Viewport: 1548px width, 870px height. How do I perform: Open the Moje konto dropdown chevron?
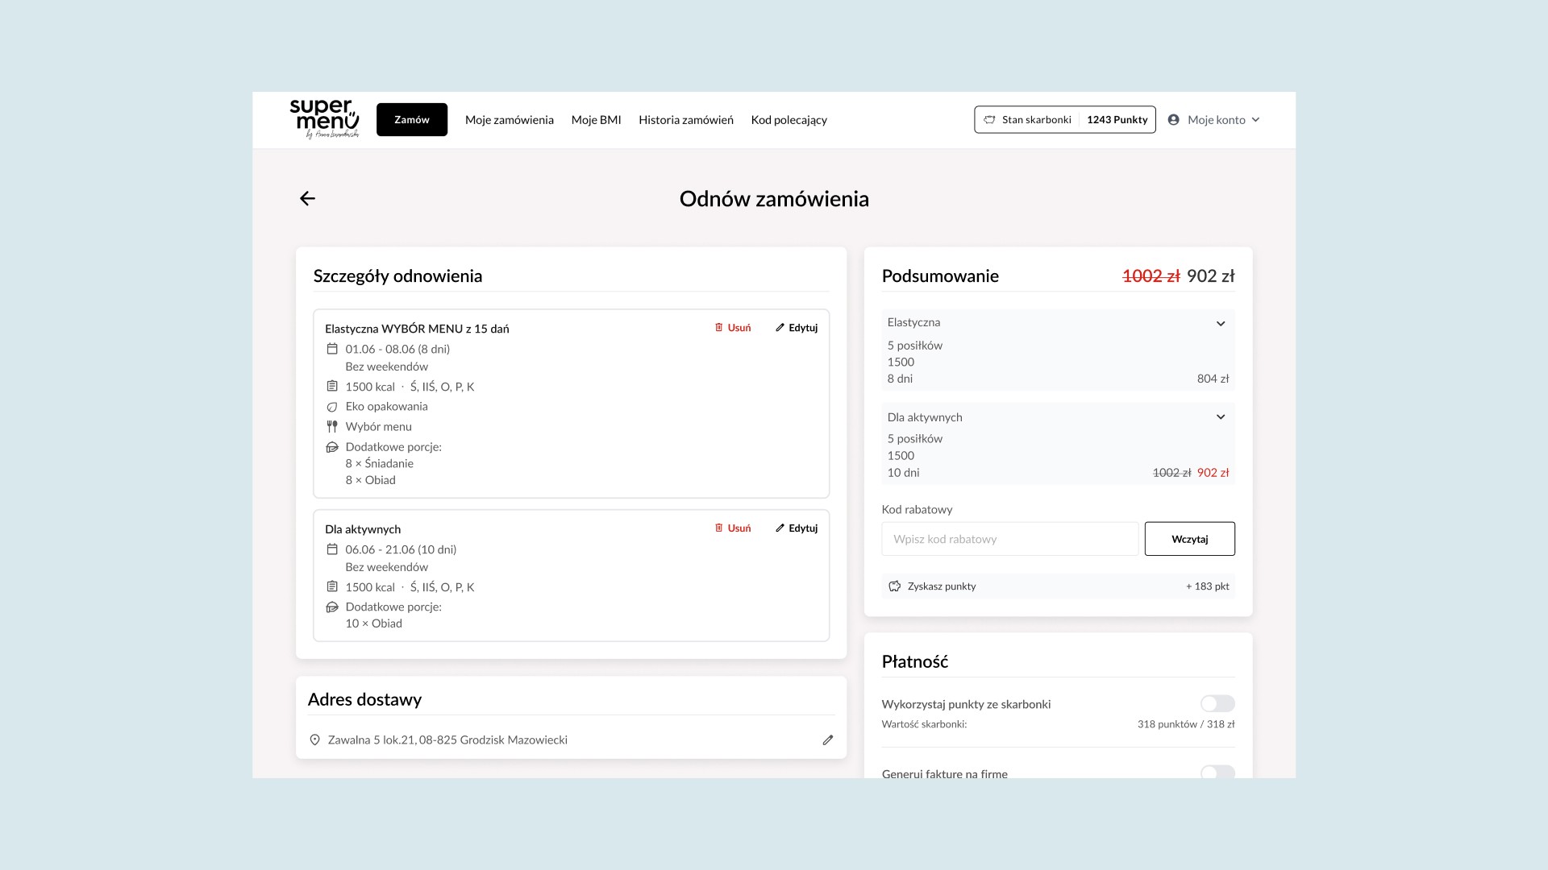click(1255, 120)
